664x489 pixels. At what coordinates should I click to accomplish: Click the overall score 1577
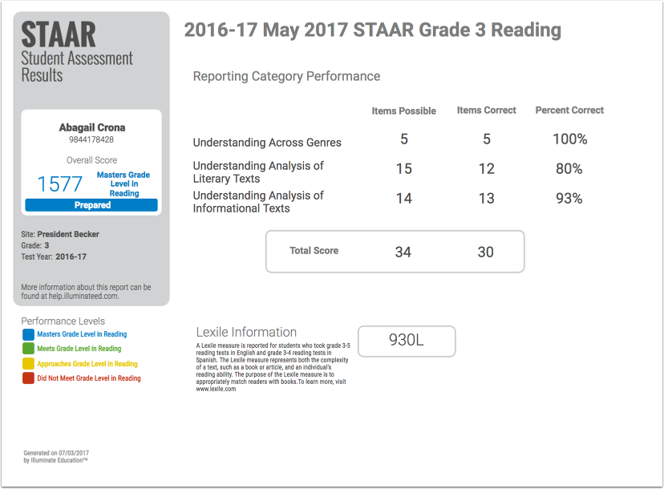59,184
